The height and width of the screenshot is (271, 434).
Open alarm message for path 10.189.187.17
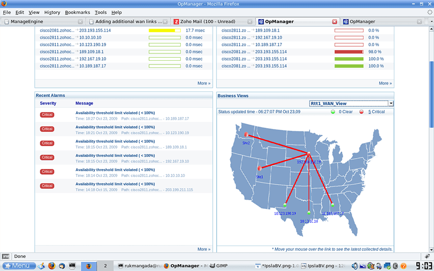pos(115,113)
